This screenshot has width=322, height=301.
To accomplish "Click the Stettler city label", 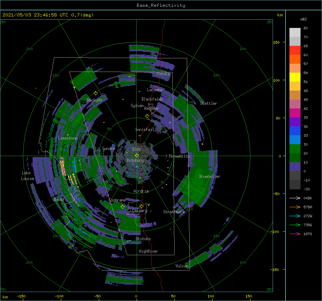I will tap(209, 103).
